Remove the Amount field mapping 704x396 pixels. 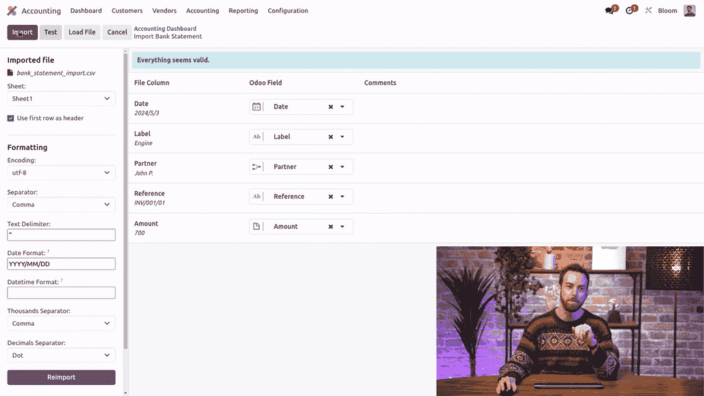(x=331, y=227)
